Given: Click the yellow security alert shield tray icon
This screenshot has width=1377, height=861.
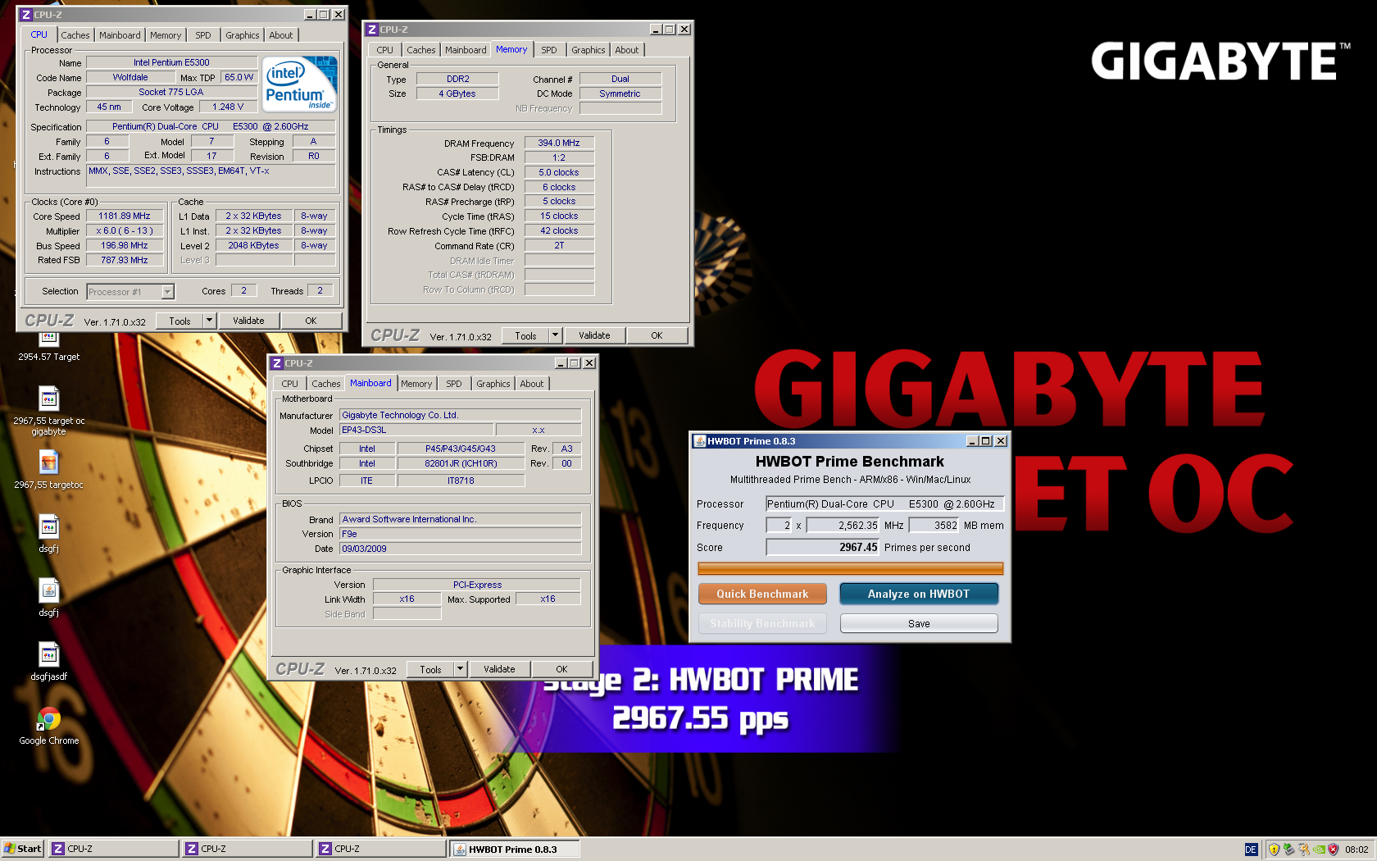Looking at the screenshot, I should click(1274, 850).
